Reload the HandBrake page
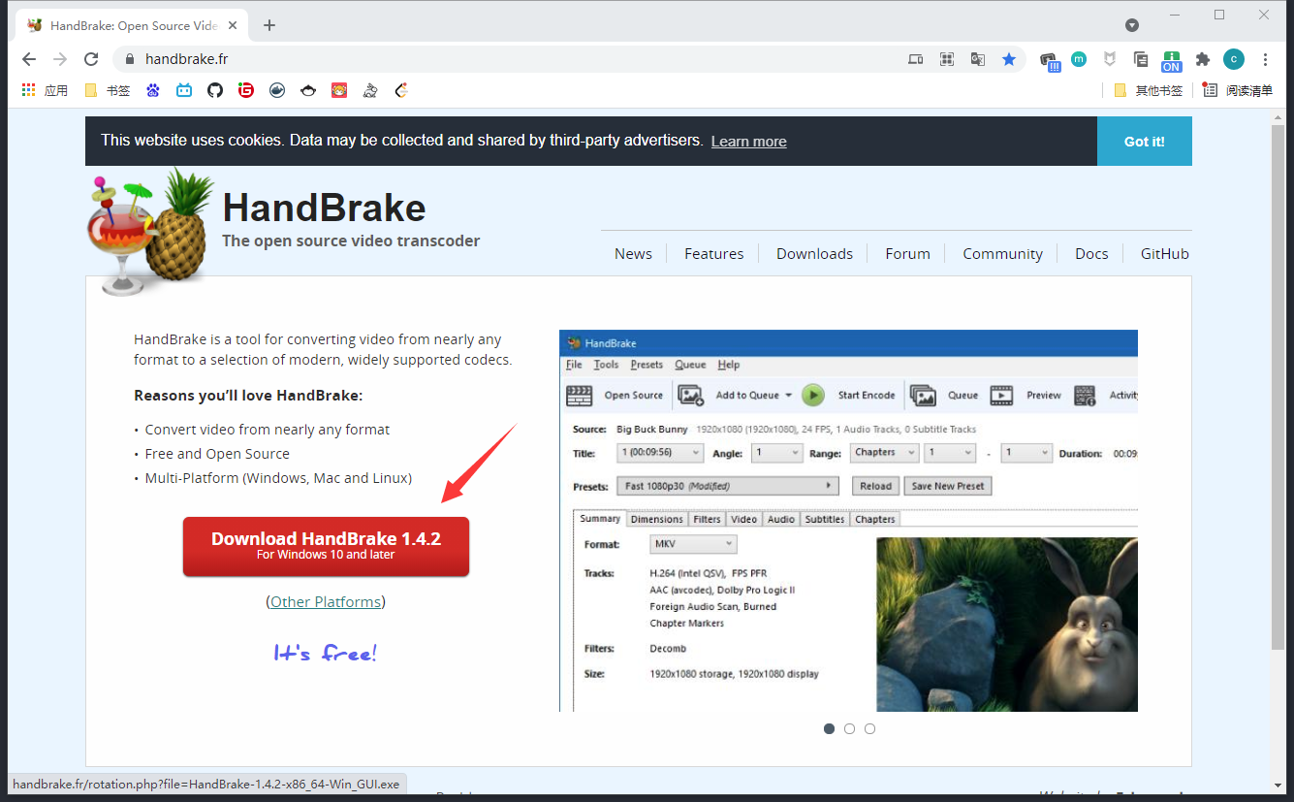This screenshot has width=1294, height=802. click(91, 59)
